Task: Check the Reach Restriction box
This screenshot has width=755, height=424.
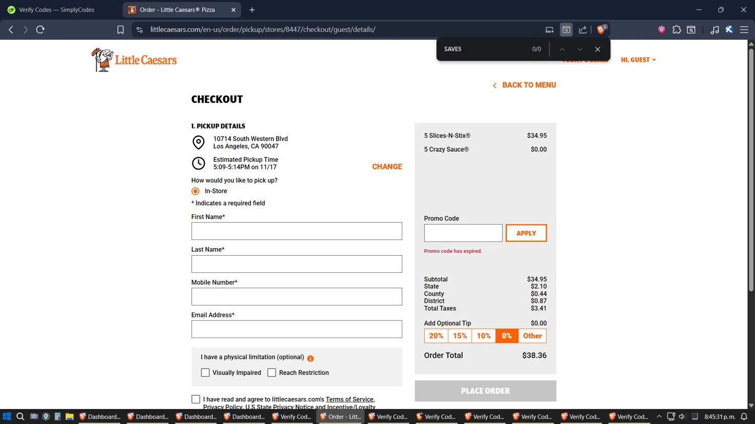Action: 272,373
